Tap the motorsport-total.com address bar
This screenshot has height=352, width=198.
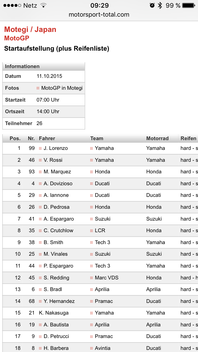[99, 15]
